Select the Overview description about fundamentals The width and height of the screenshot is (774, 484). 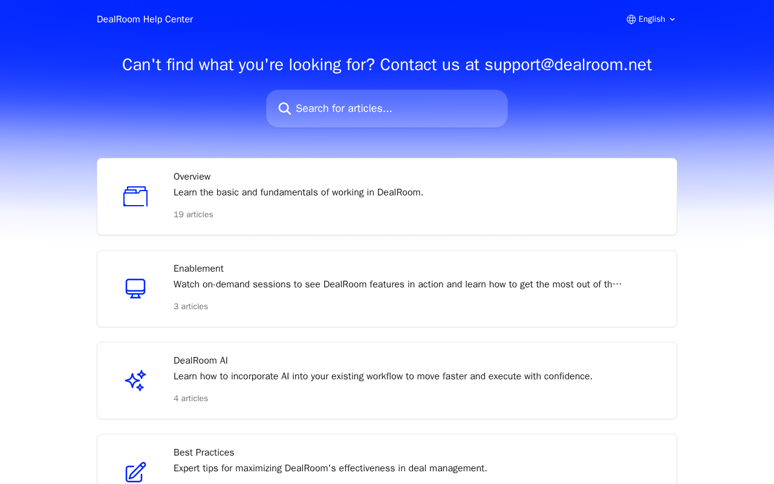[299, 192]
